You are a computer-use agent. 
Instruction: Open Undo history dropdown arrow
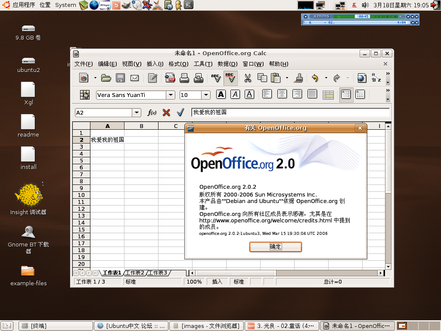click(x=326, y=78)
